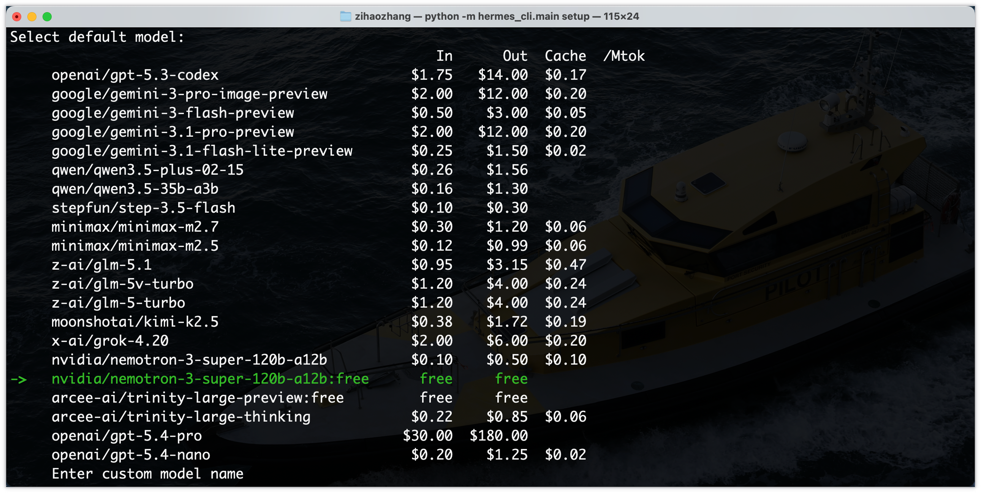The width and height of the screenshot is (981, 493).
Task: Click the window title text in title bar
Action: coord(497,16)
